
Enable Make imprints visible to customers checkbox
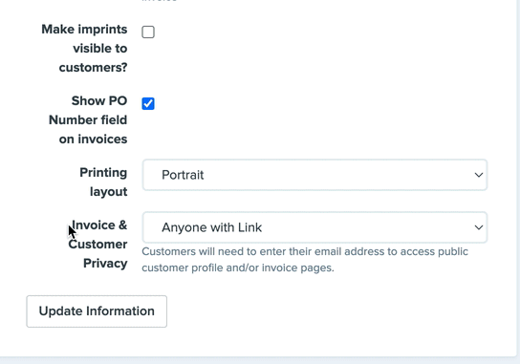coord(148,32)
